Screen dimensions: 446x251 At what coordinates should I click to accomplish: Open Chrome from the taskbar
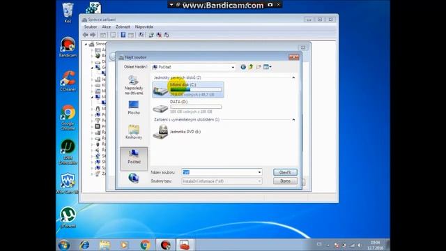(146, 245)
